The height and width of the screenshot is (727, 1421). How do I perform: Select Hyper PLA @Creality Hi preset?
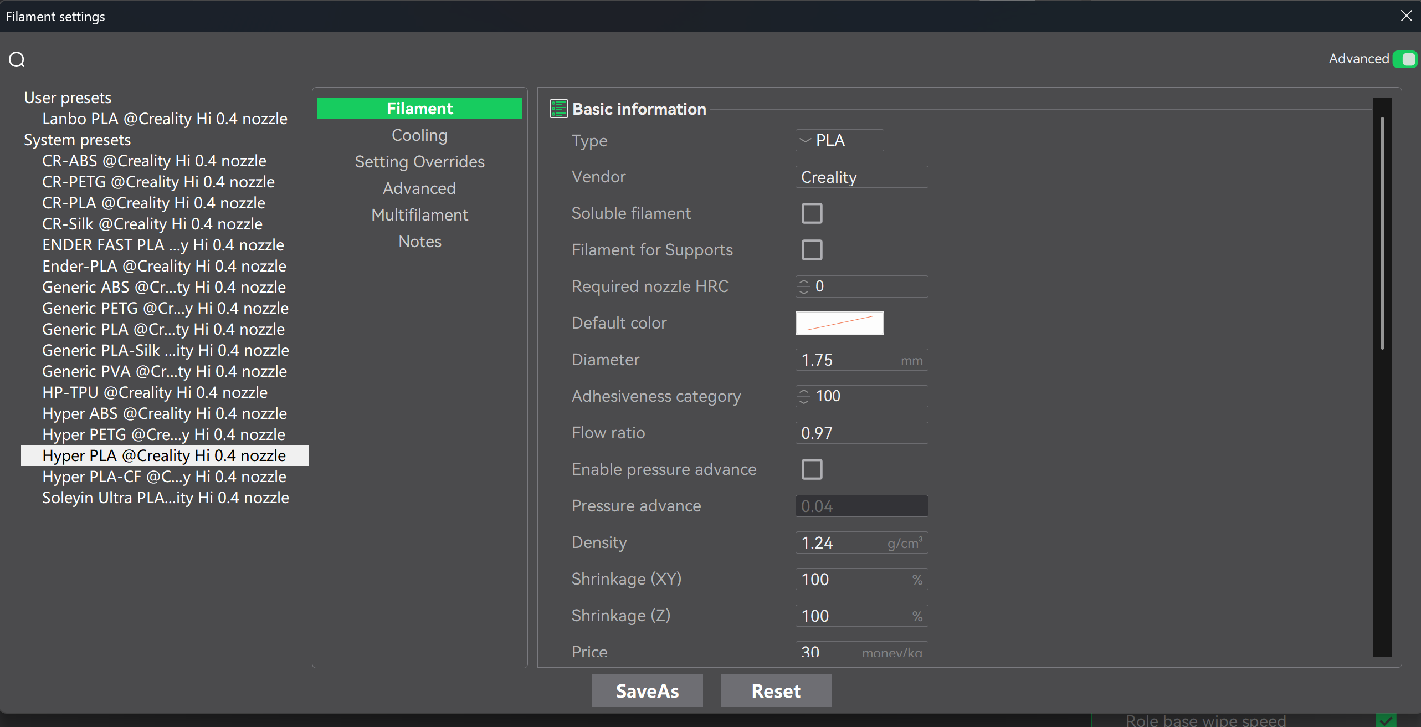pos(165,455)
